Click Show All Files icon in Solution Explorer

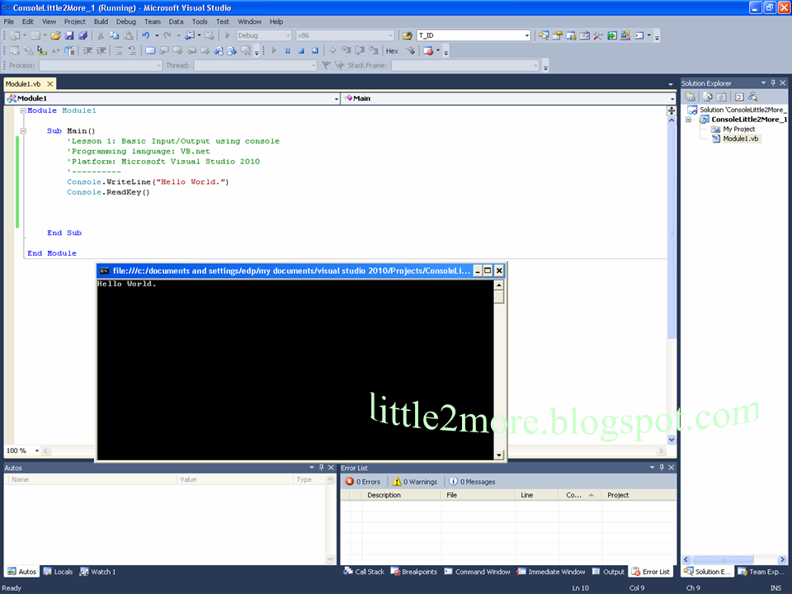708,97
